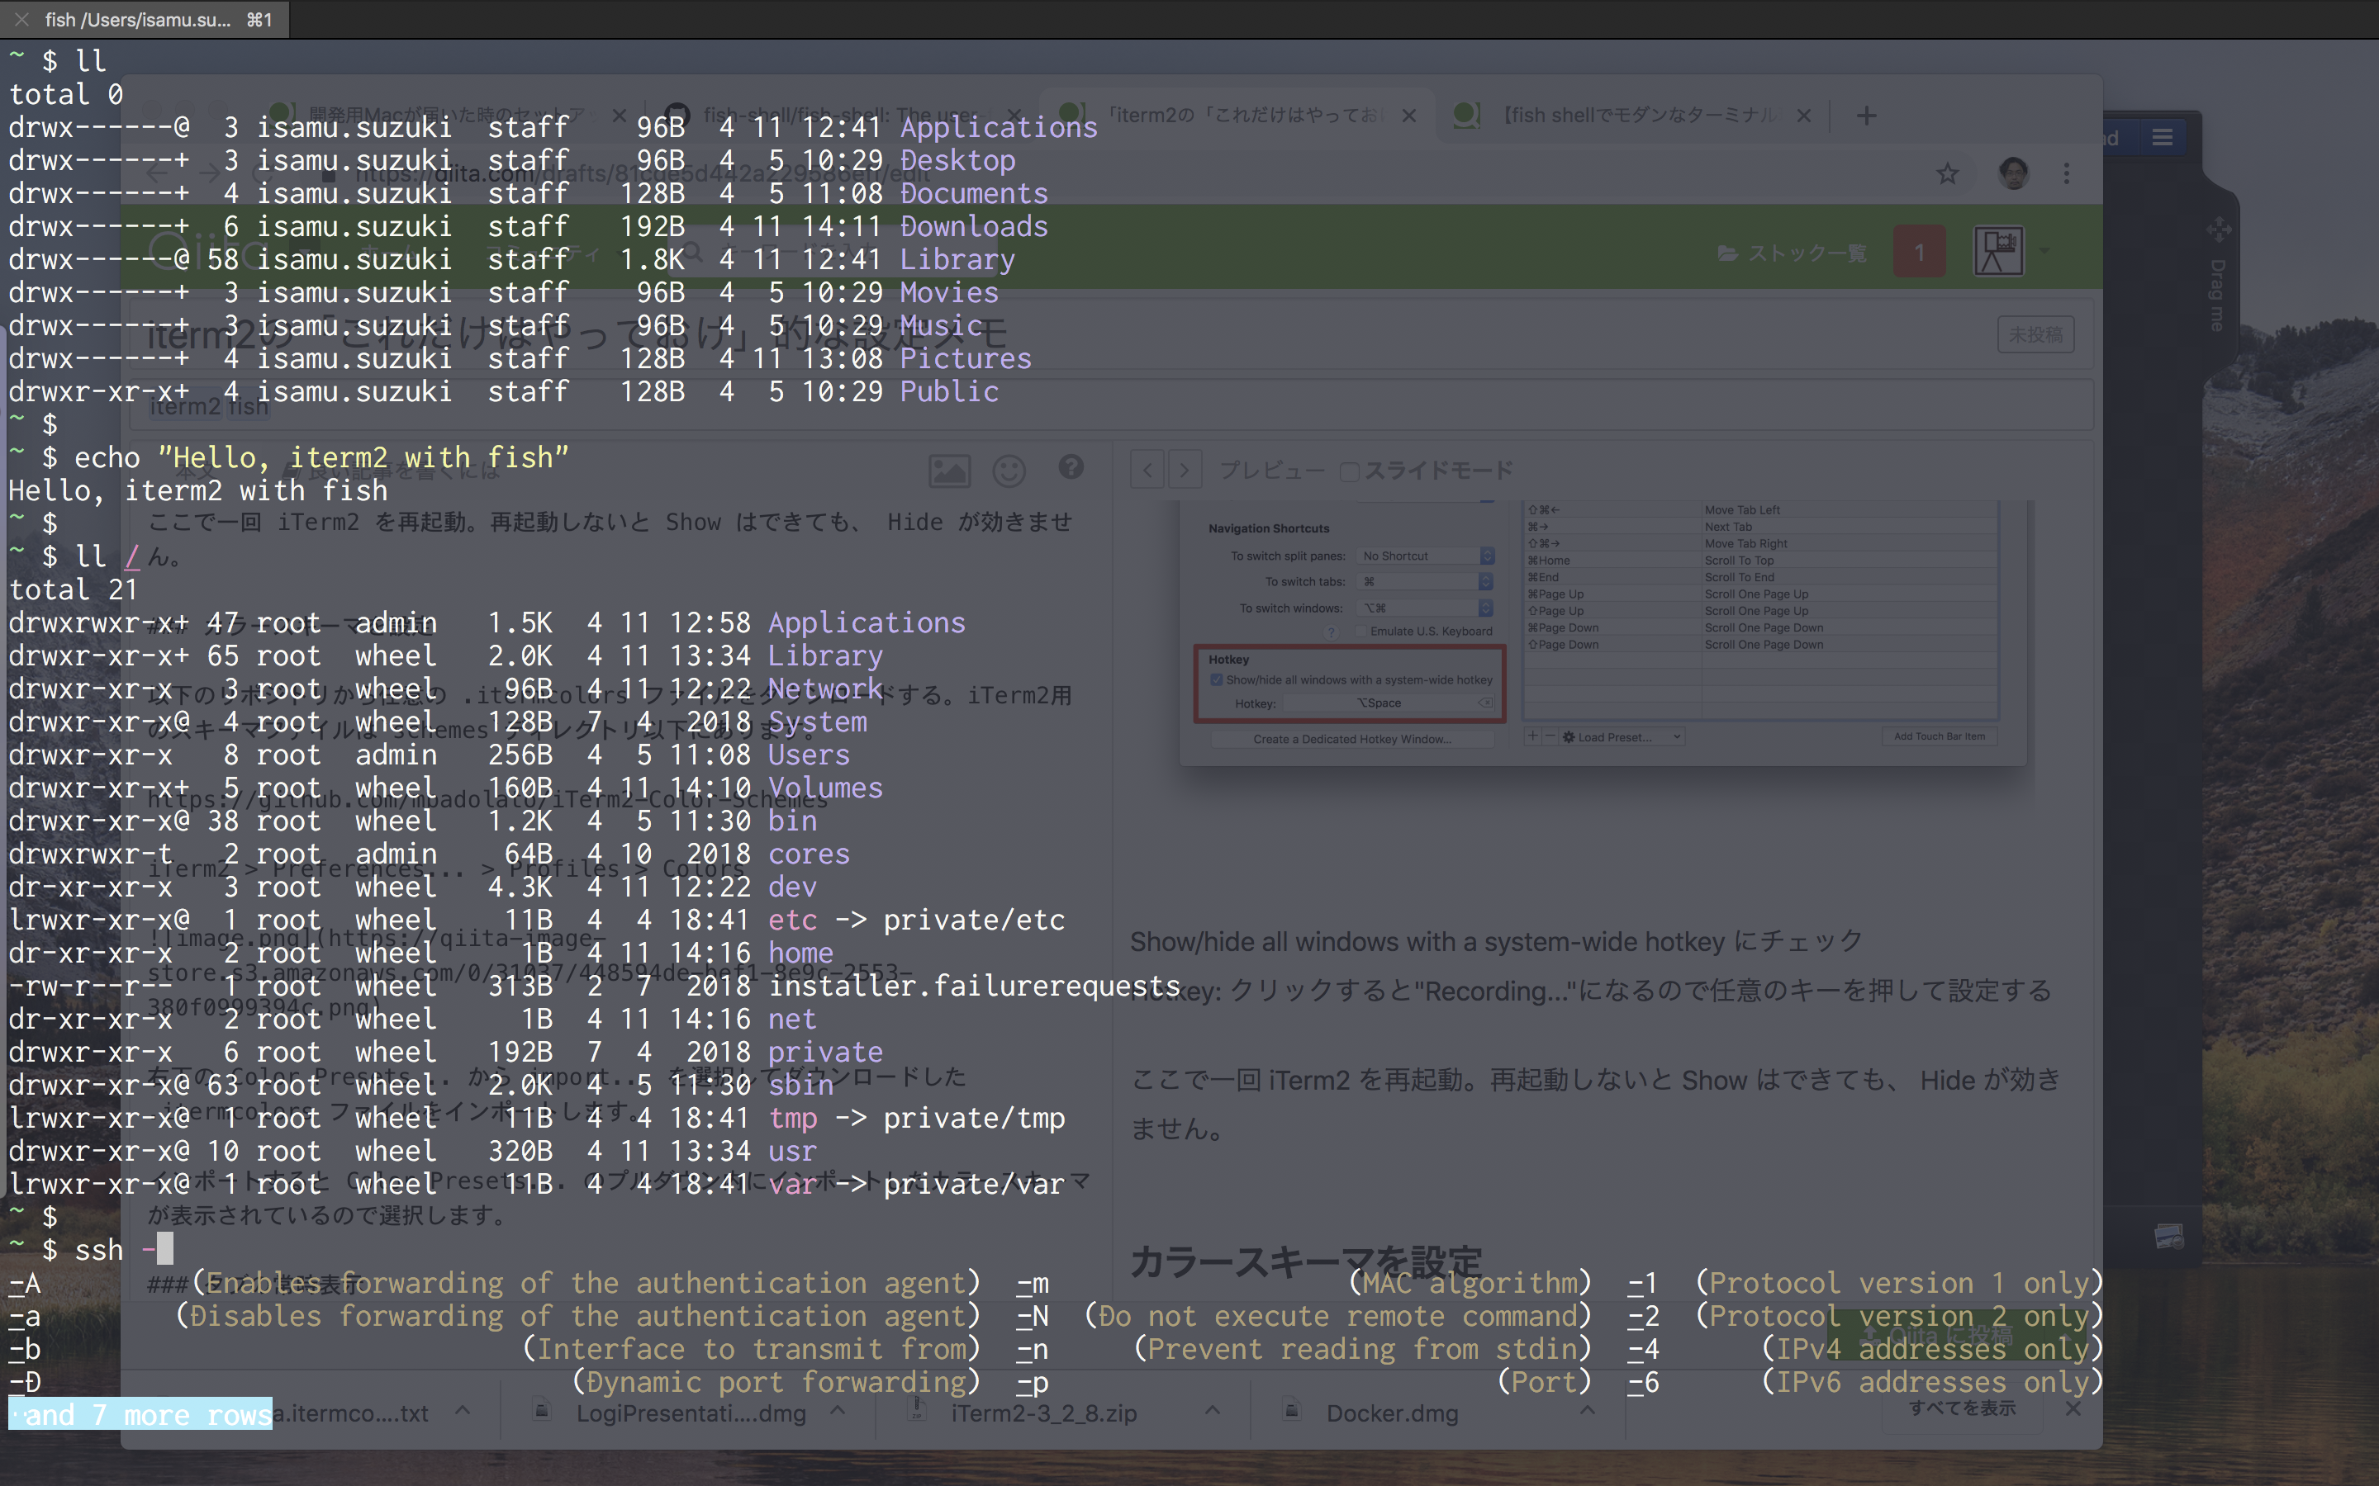The image size is (2379, 1486).
Task: Open a new browser tab with plus
Action: [x=1866, y=116]
